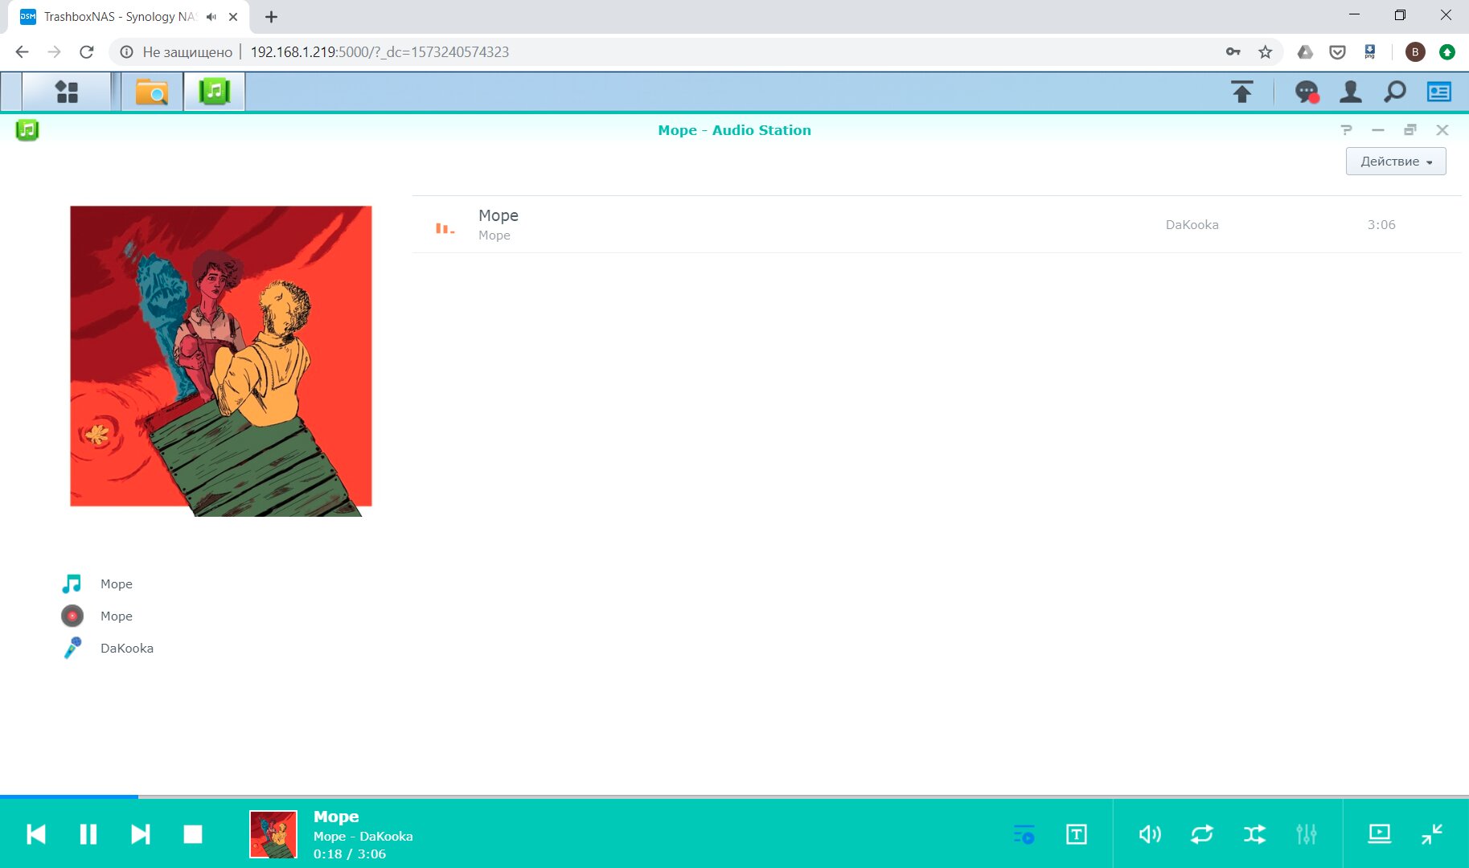Toggle shuffle mode
The height and width of the screenshot is (868, 1469).
click(1254, 834)
